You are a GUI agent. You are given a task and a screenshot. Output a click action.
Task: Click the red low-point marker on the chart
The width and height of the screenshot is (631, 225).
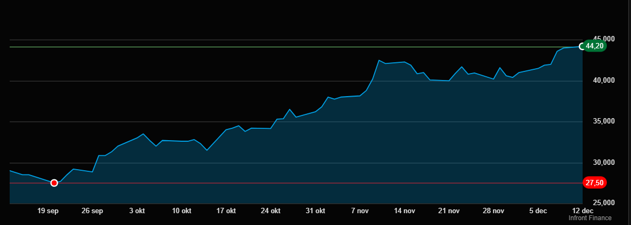coord(54,183)
